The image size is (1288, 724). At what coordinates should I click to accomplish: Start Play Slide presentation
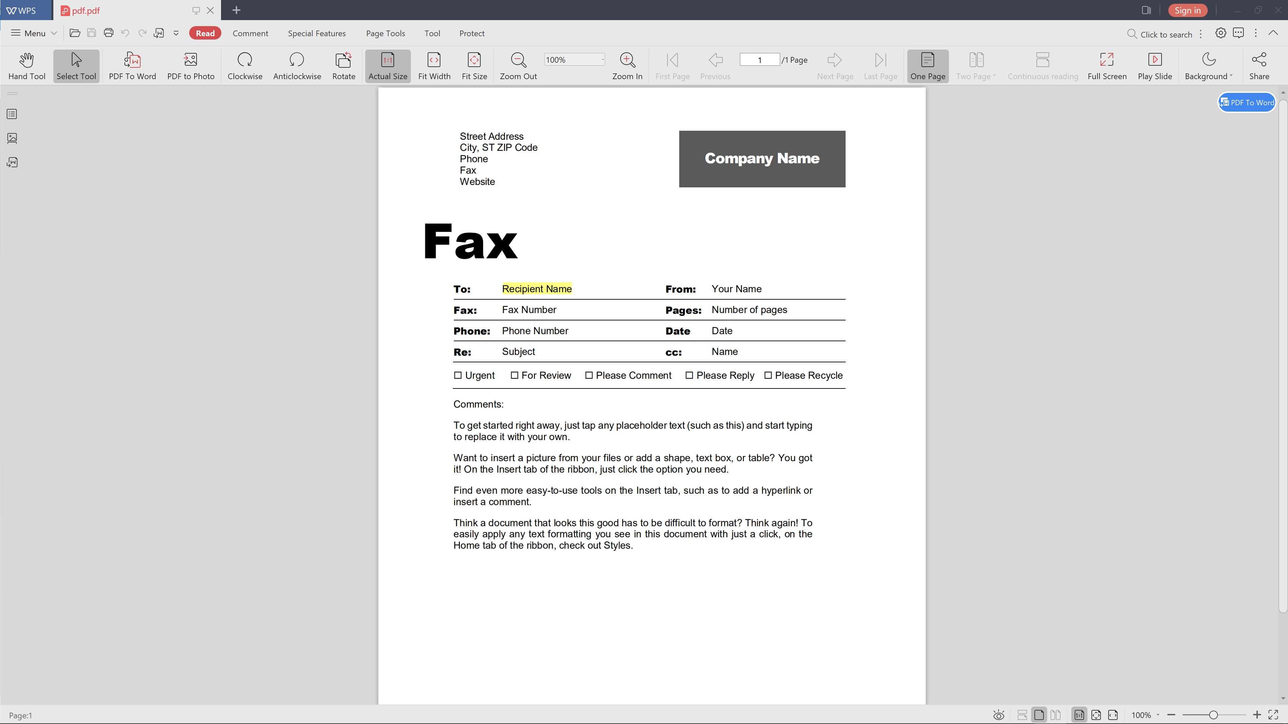(x=1155, y=66)
